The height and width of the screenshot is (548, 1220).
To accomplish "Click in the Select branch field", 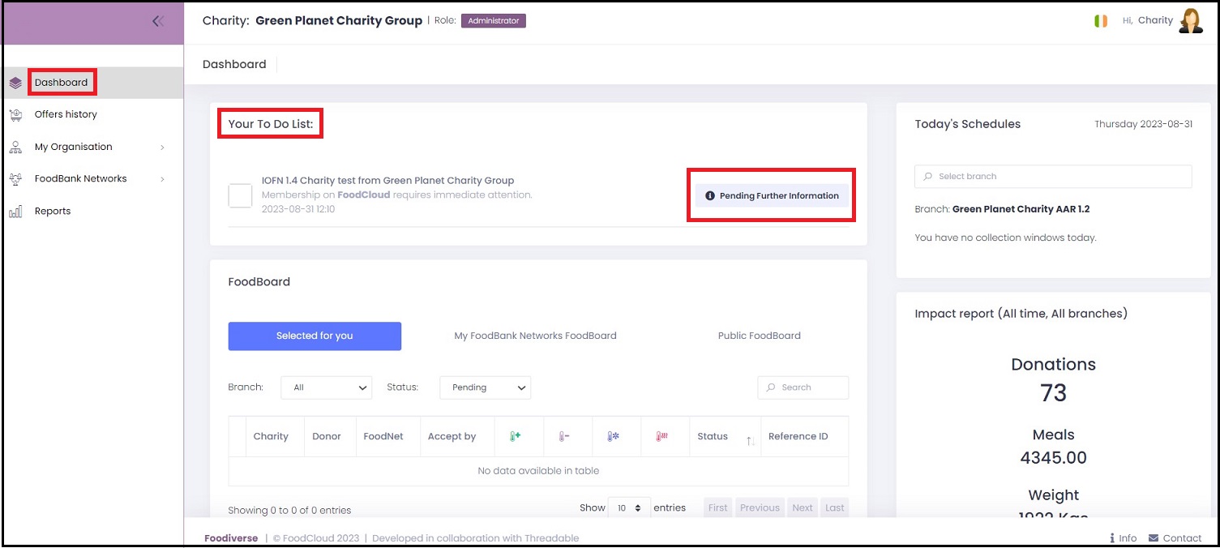I will tap(1053, 177).
